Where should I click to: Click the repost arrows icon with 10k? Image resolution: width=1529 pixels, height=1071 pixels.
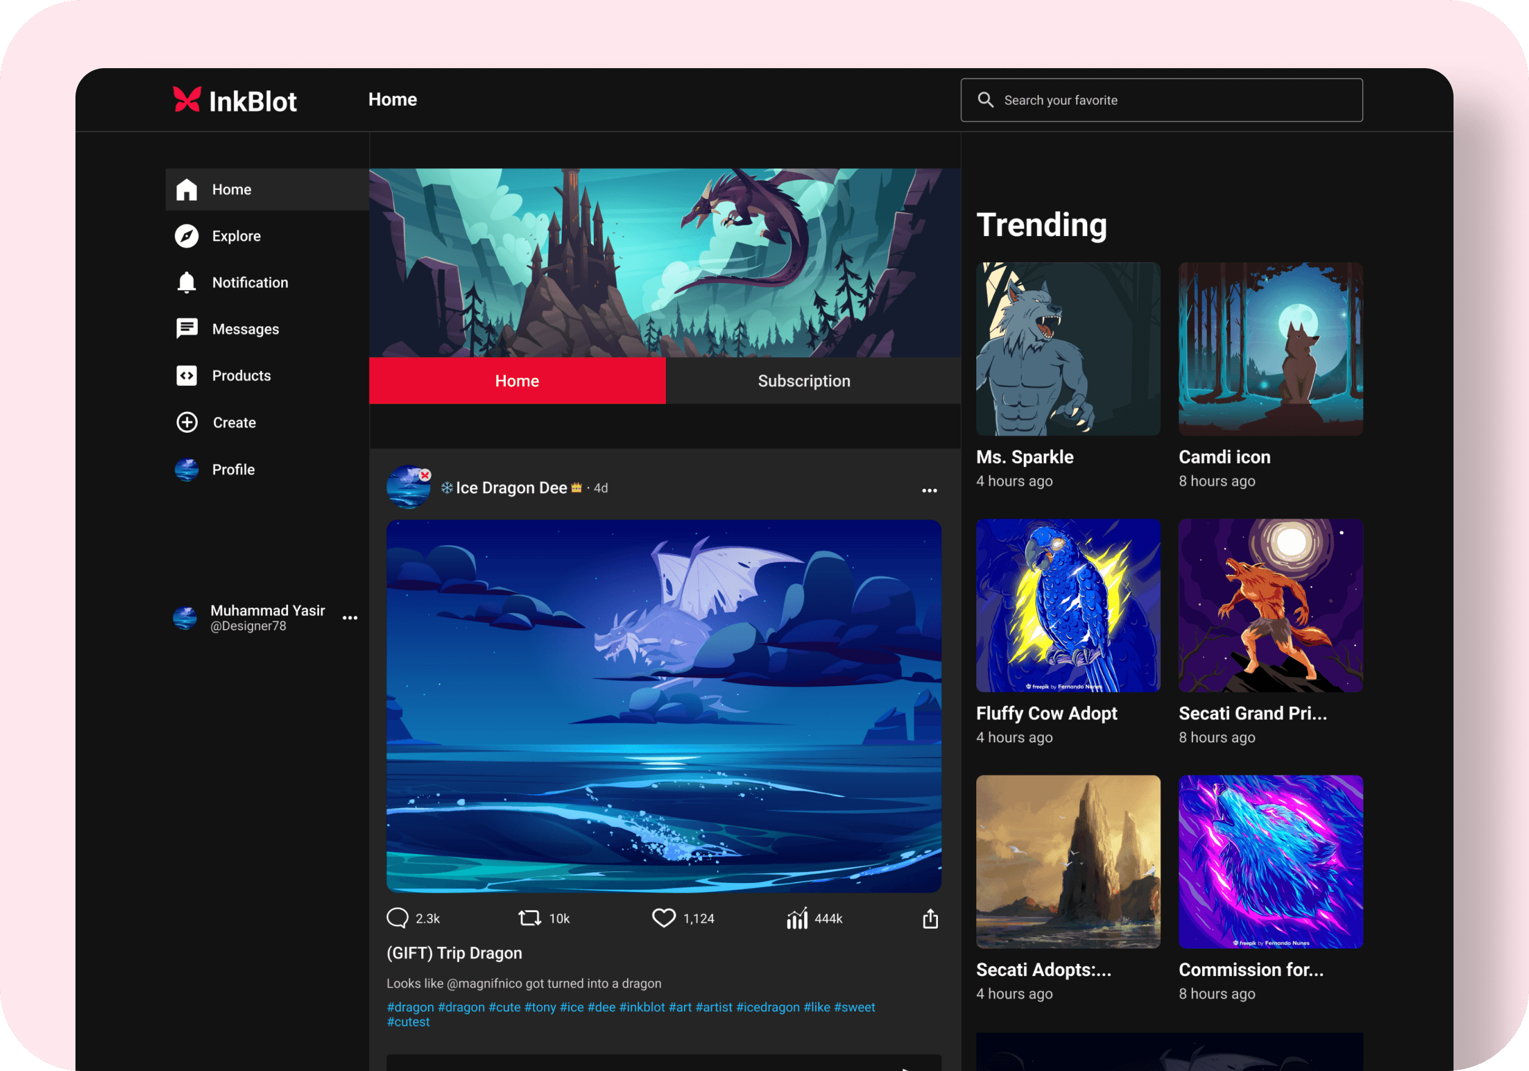[x=530, y=919]
